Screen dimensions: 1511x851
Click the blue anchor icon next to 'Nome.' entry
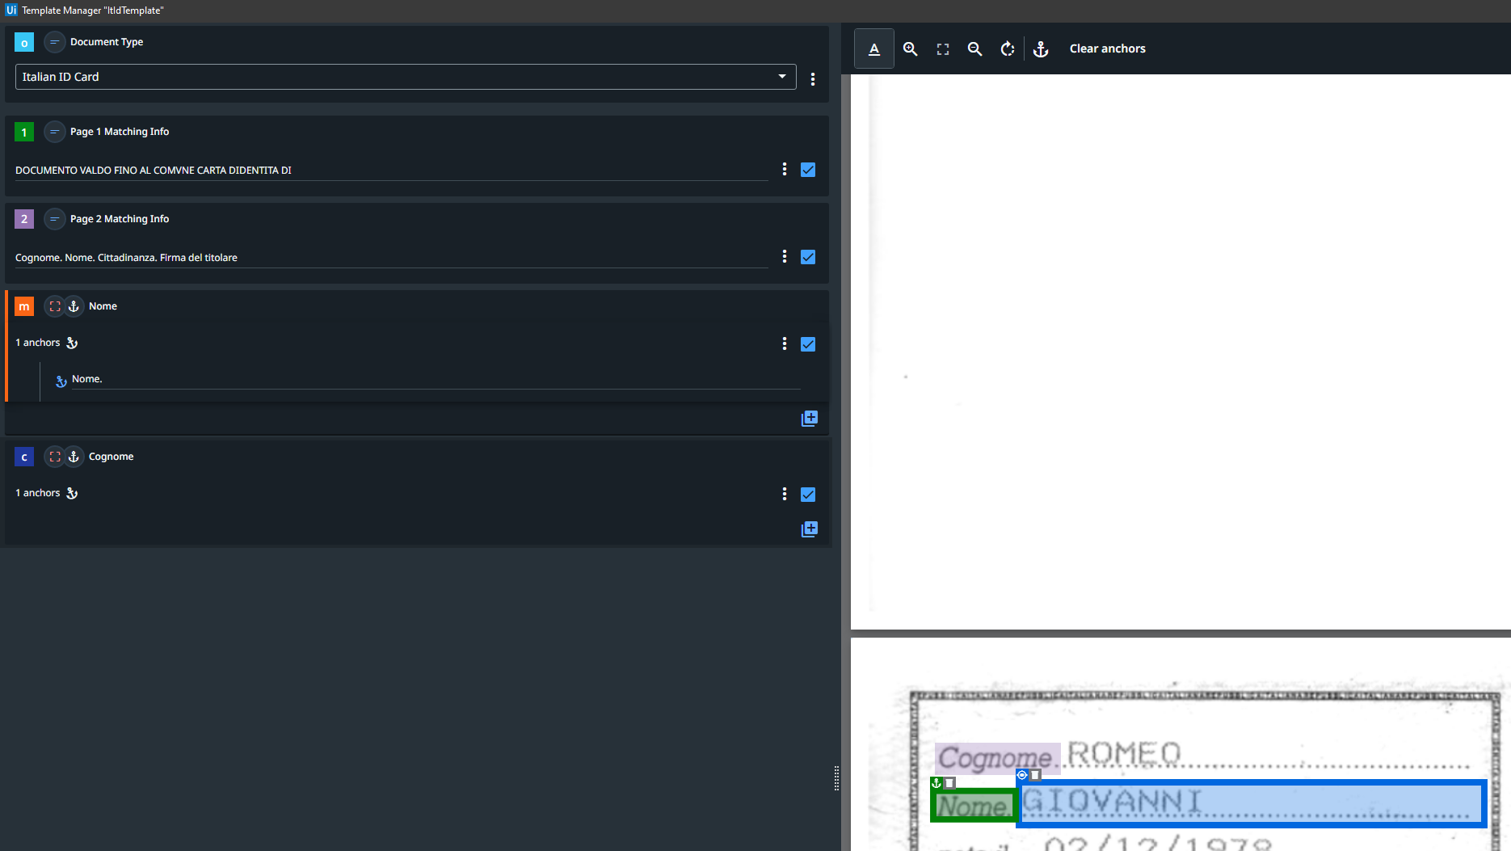(x=61, y=381)
